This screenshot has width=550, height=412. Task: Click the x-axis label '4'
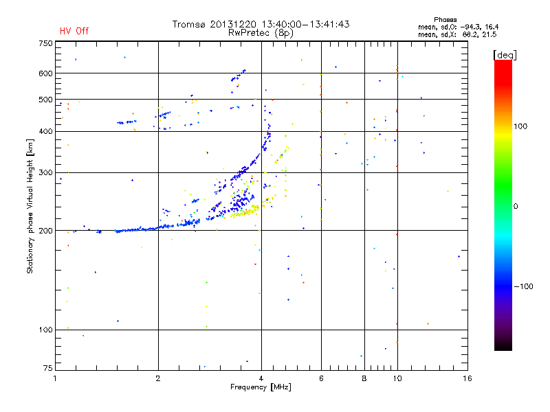[x=261, y=378]
